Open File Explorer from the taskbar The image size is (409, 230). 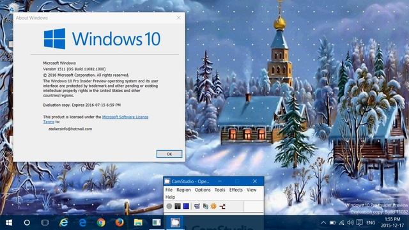coord(138,223)
